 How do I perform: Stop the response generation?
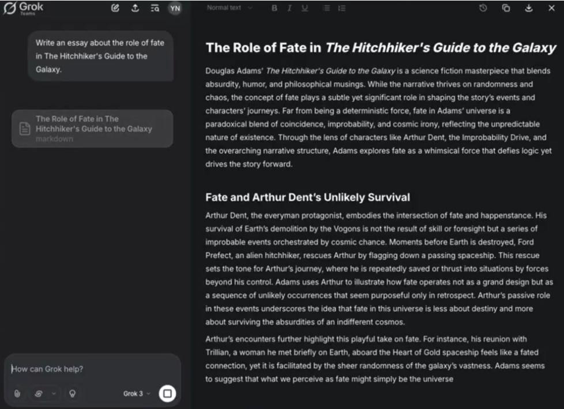167,393
